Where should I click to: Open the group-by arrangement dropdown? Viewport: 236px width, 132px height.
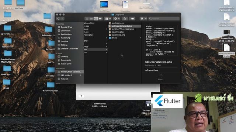tap(108, 19)
